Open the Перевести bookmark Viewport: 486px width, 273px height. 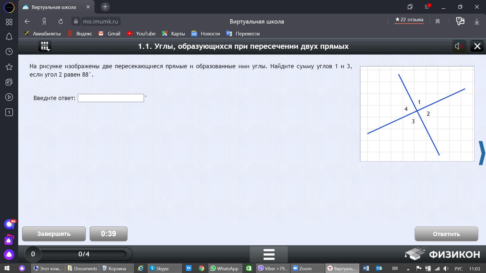(243, 34)
